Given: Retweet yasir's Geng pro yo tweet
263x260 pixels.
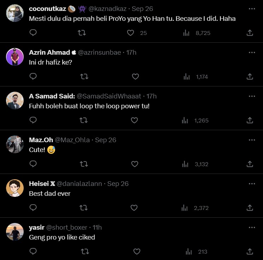Looking at the screenshot, I should pos(85,252).
